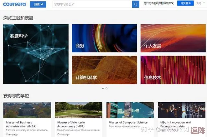Select the first carousel page dot
The width and height of the screenshot is (207, 137).
click(x=103, y=88)
